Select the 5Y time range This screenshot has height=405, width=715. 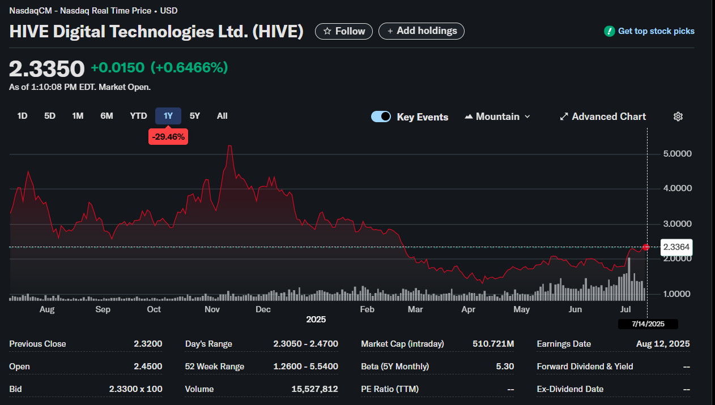[194, 116]
